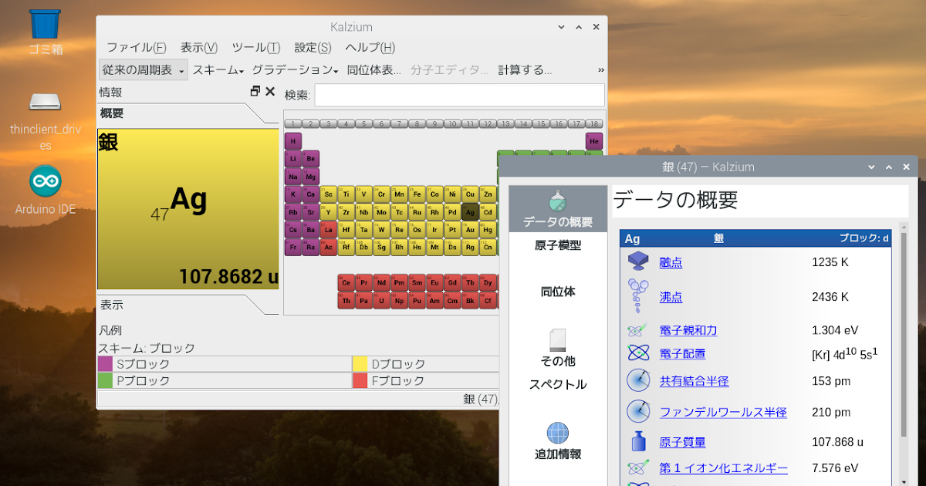This screenshot has width=926, height=486.
Task: Open the ファンデルワールス半径 link
Action: point(724,411)
